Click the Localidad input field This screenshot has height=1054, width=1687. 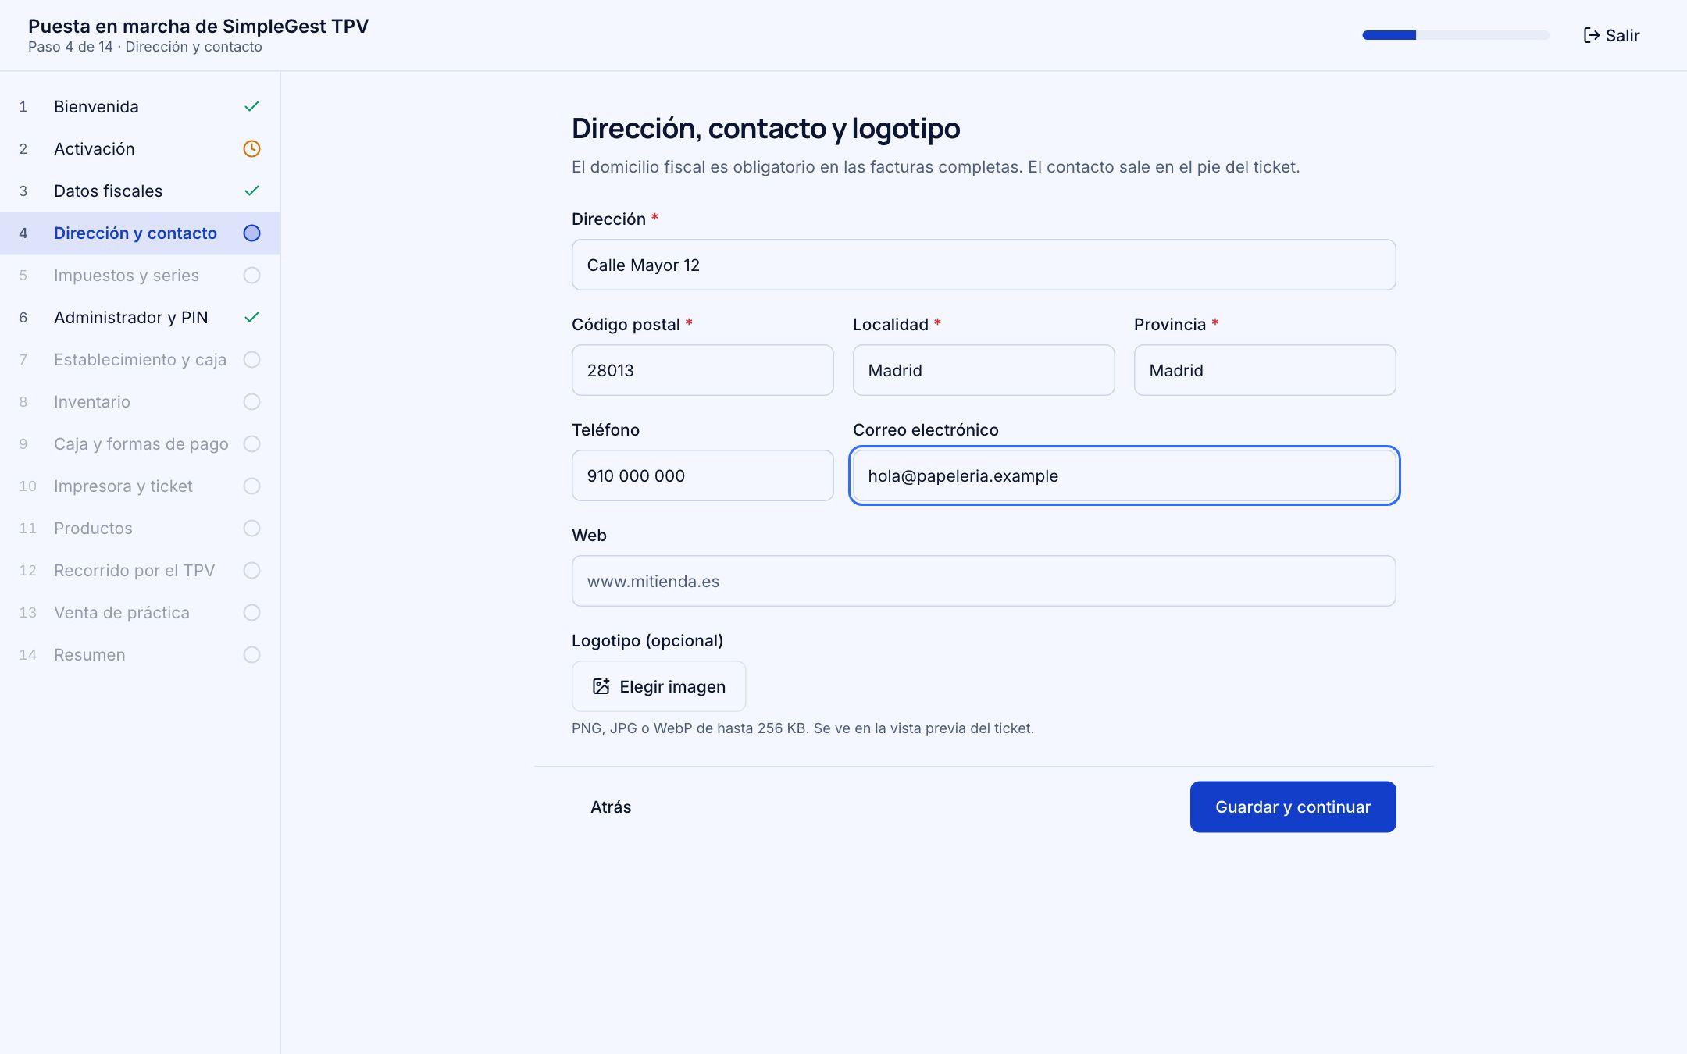pyautogui.click(x=983, y=370)
